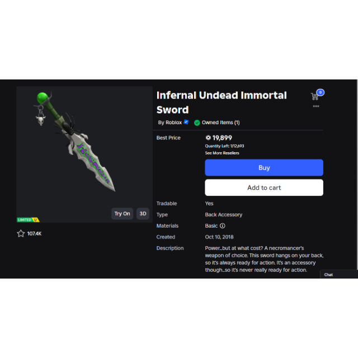
Task: Click the Materials info icon
Action: click(x=222, y=226)
